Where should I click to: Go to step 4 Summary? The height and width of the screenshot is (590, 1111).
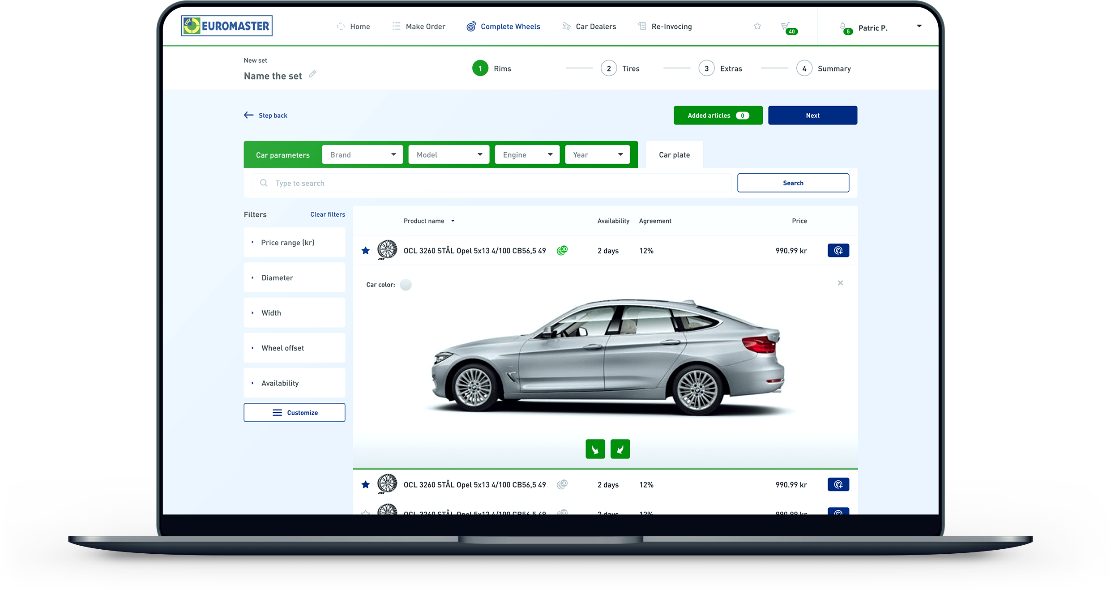[x=824, y=68]
